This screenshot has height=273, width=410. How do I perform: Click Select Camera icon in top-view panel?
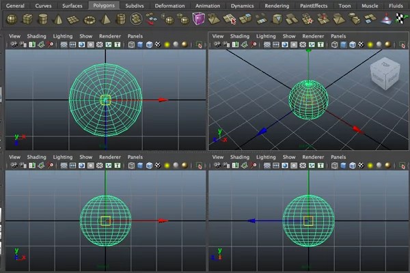14,44
